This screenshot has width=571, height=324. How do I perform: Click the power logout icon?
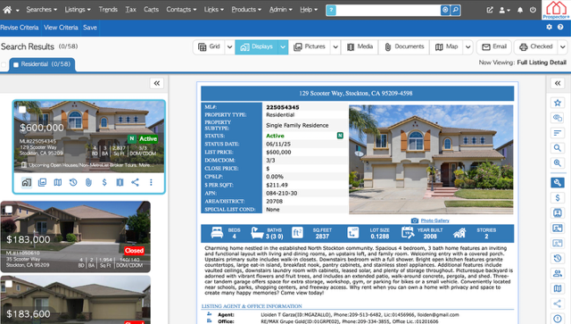[533, 10]
